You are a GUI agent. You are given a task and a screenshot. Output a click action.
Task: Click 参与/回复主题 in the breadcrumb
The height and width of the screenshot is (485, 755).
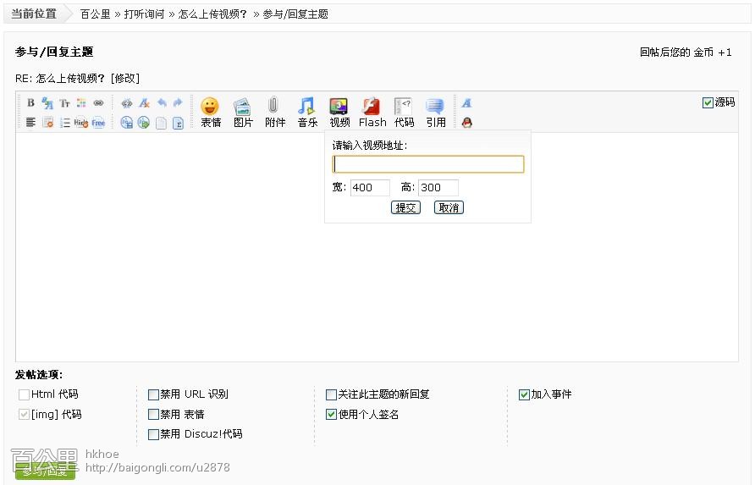click(295, 14)
